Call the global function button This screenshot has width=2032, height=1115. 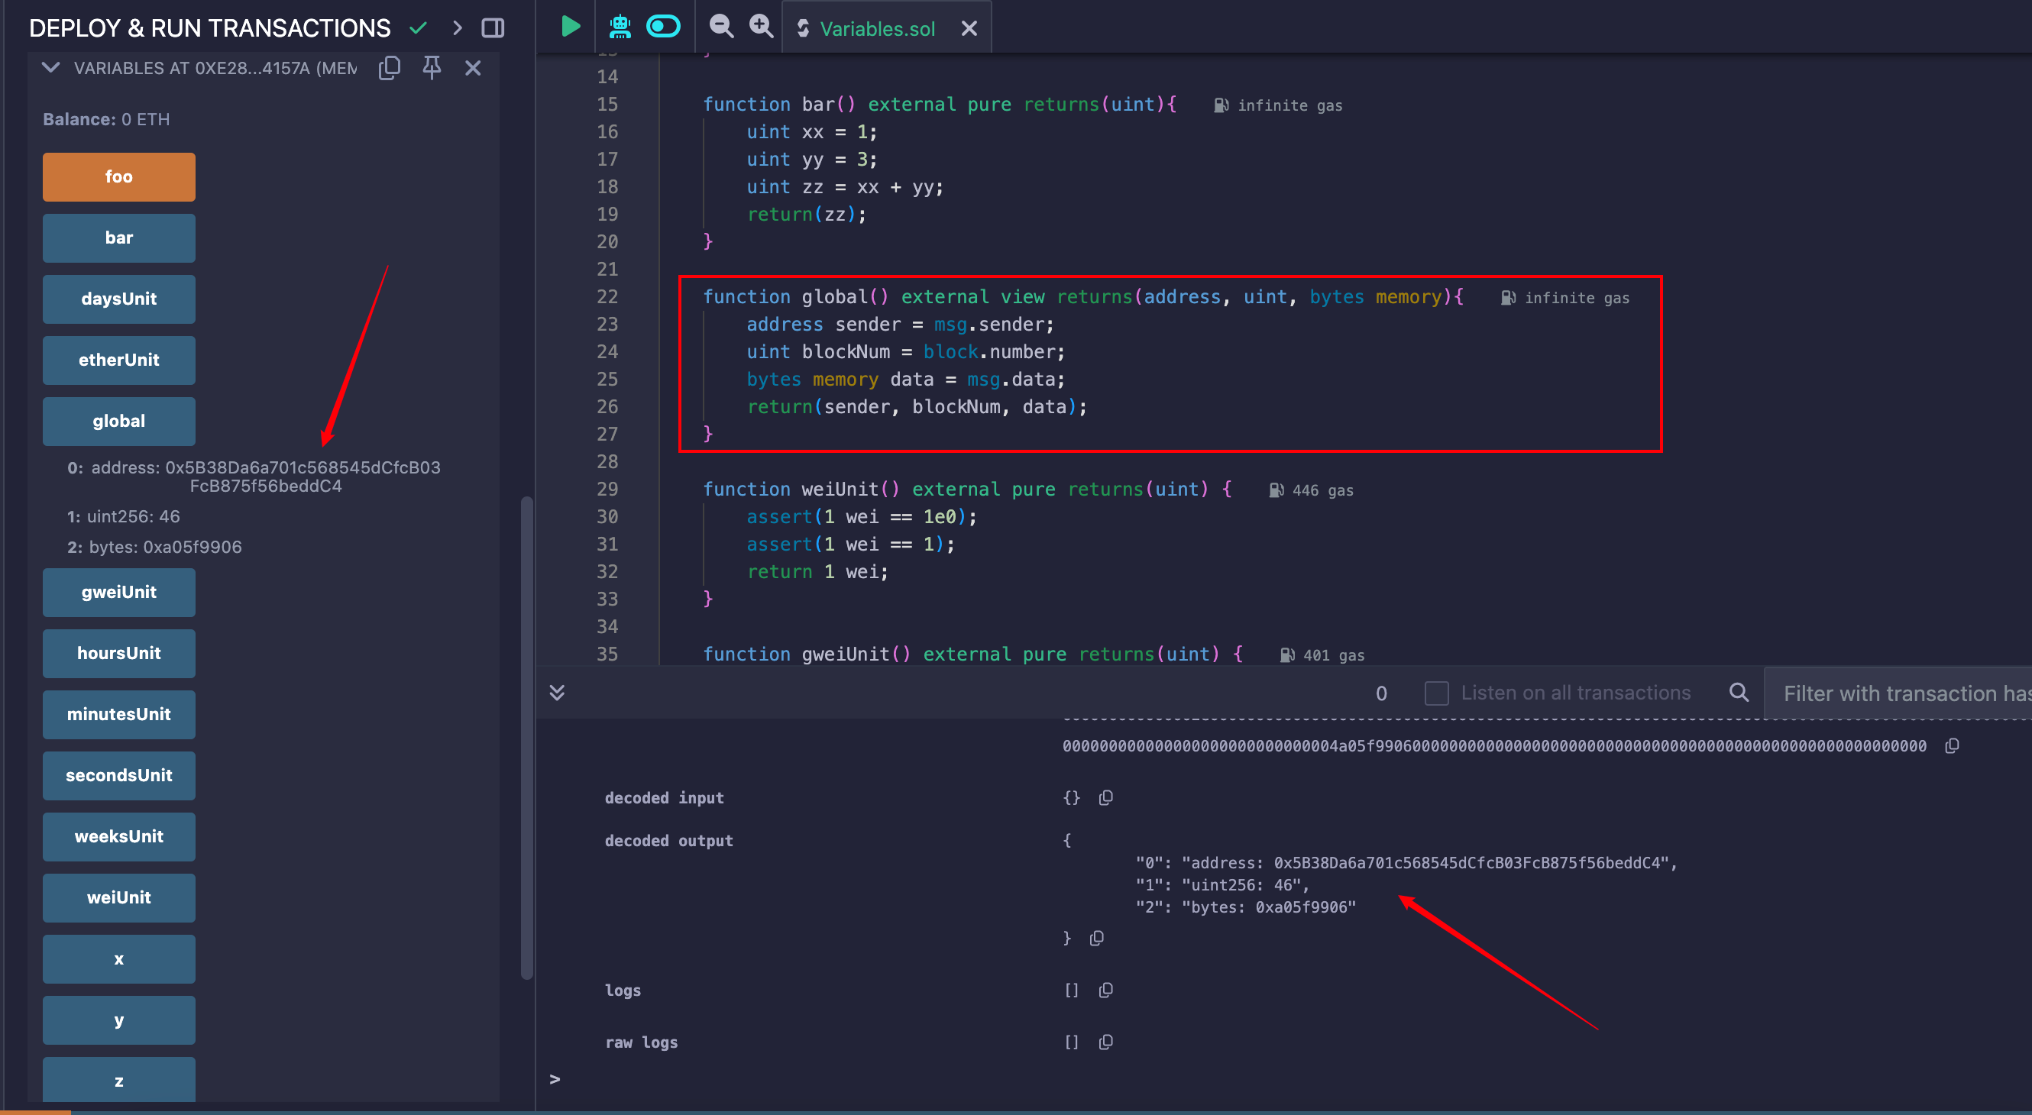point(119,421)
